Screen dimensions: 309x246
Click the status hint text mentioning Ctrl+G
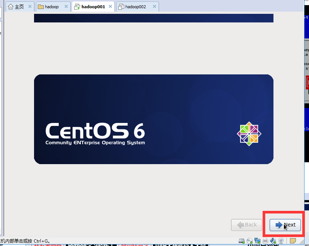click(25, 241)
